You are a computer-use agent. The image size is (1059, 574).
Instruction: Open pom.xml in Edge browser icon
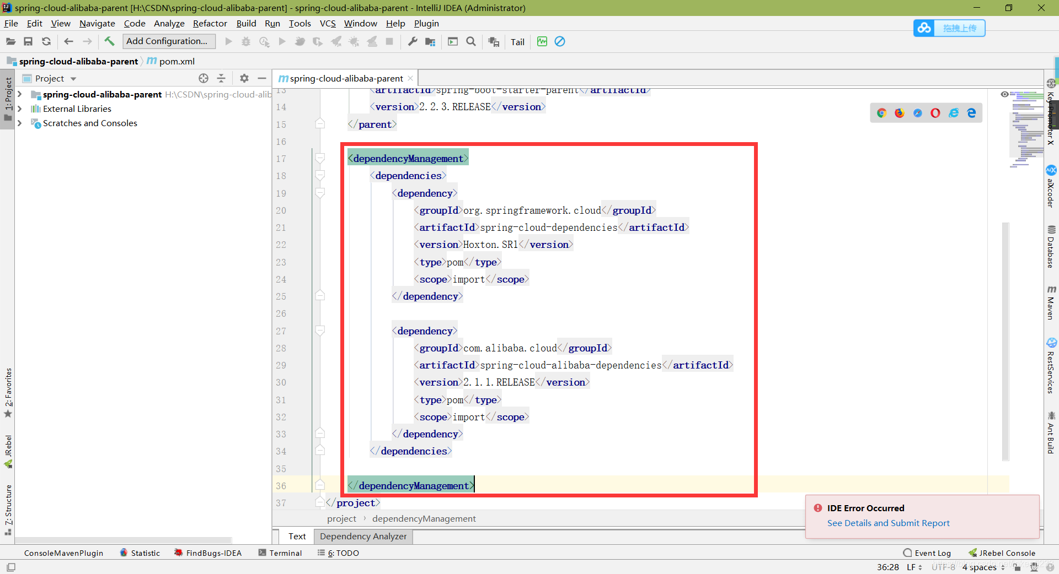(971, 113)
